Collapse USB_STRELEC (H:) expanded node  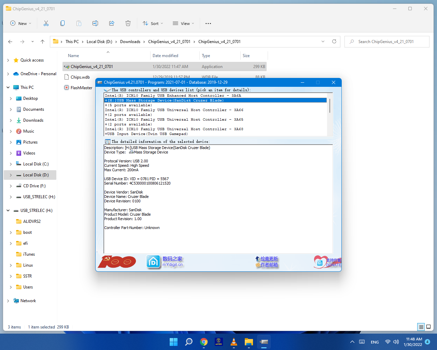[x=8, y=211]
